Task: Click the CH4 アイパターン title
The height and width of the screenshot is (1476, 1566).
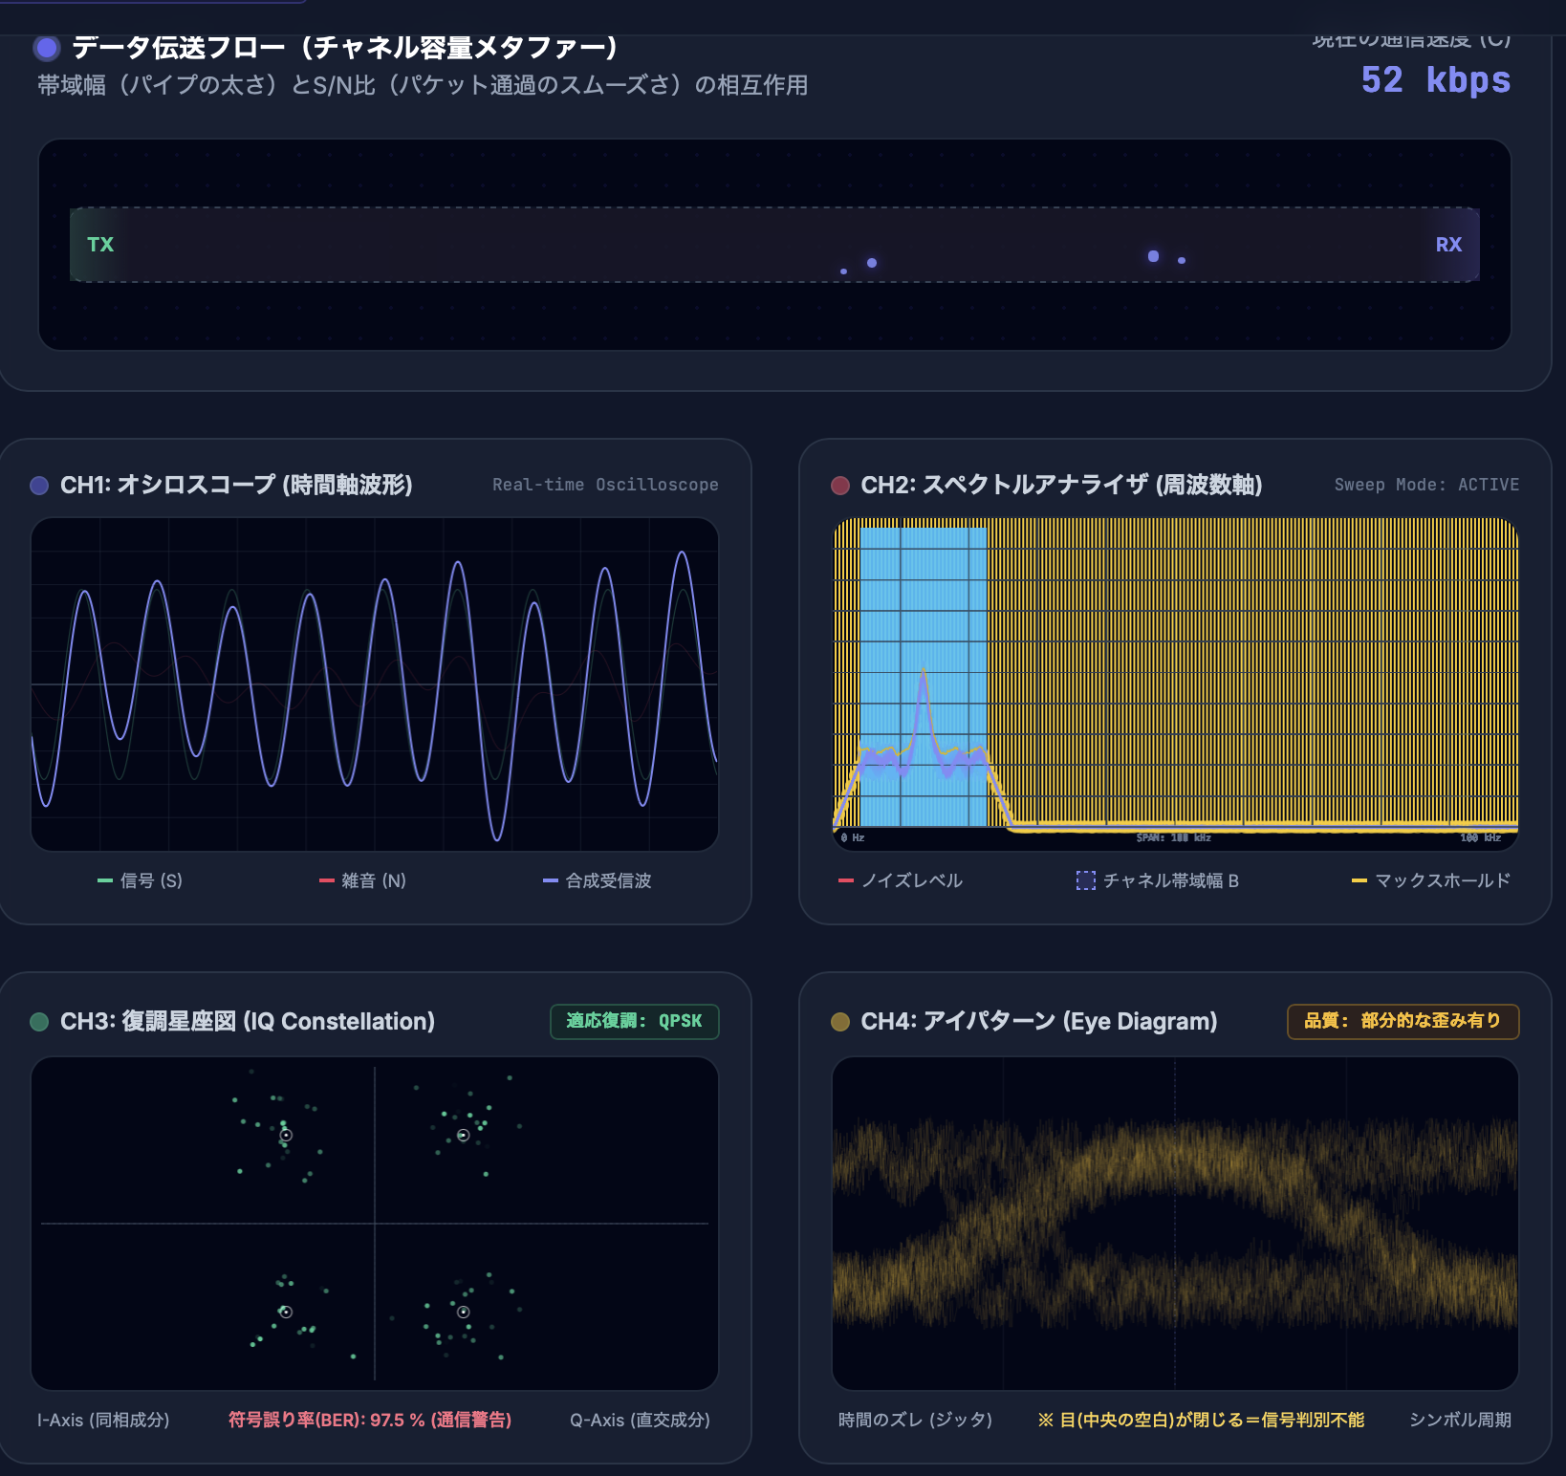Action: point(1039,1022)
